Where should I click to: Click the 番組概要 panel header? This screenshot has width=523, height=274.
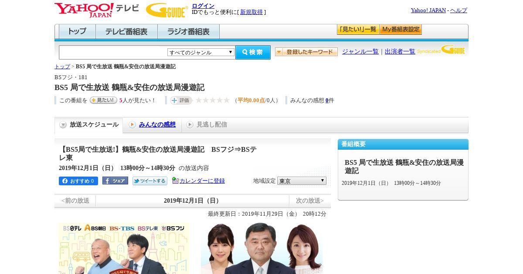tap(403, 144)
